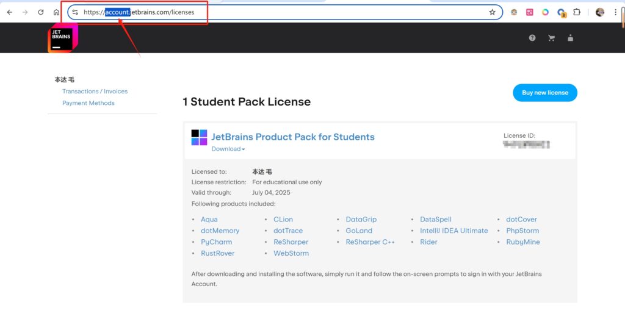Open the browser extensions puzzle icon

pos(576,12)
